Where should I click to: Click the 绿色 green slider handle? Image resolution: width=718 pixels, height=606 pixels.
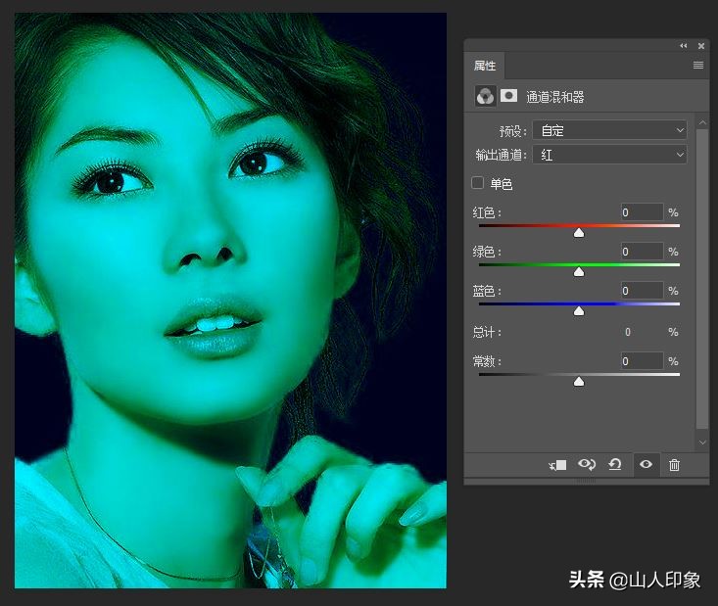click(x=579, y=272)
